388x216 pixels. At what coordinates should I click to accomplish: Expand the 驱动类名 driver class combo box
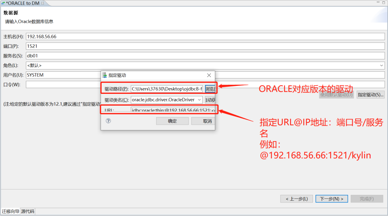(x=199, y=100)
